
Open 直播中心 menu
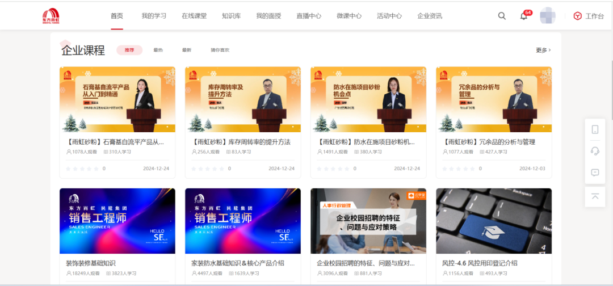(309, 16)
